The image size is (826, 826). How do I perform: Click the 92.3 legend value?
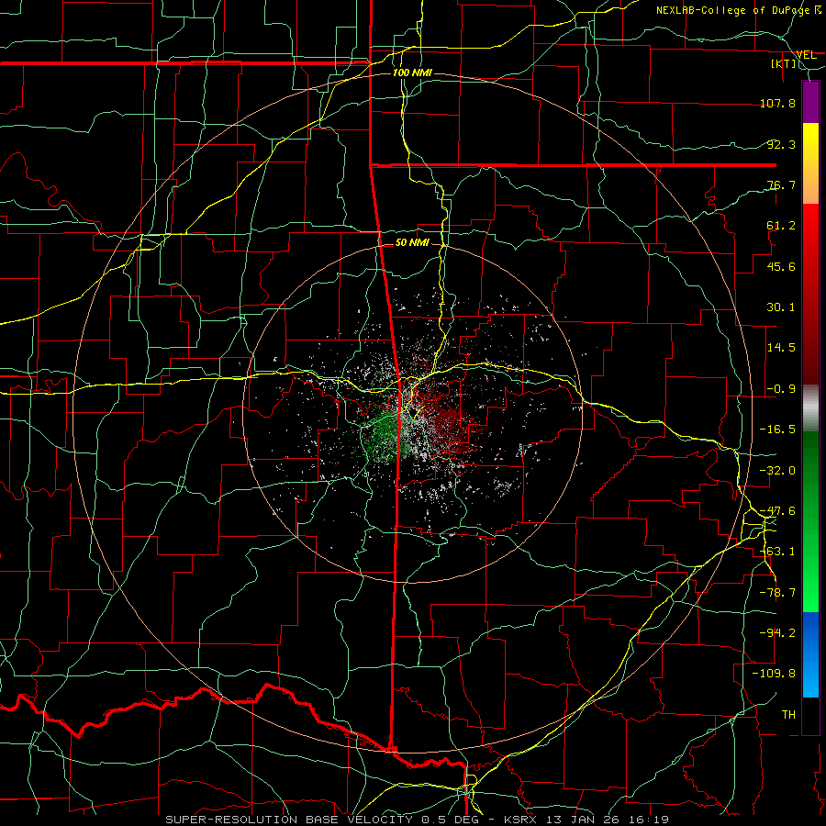(x=781, y=144)
